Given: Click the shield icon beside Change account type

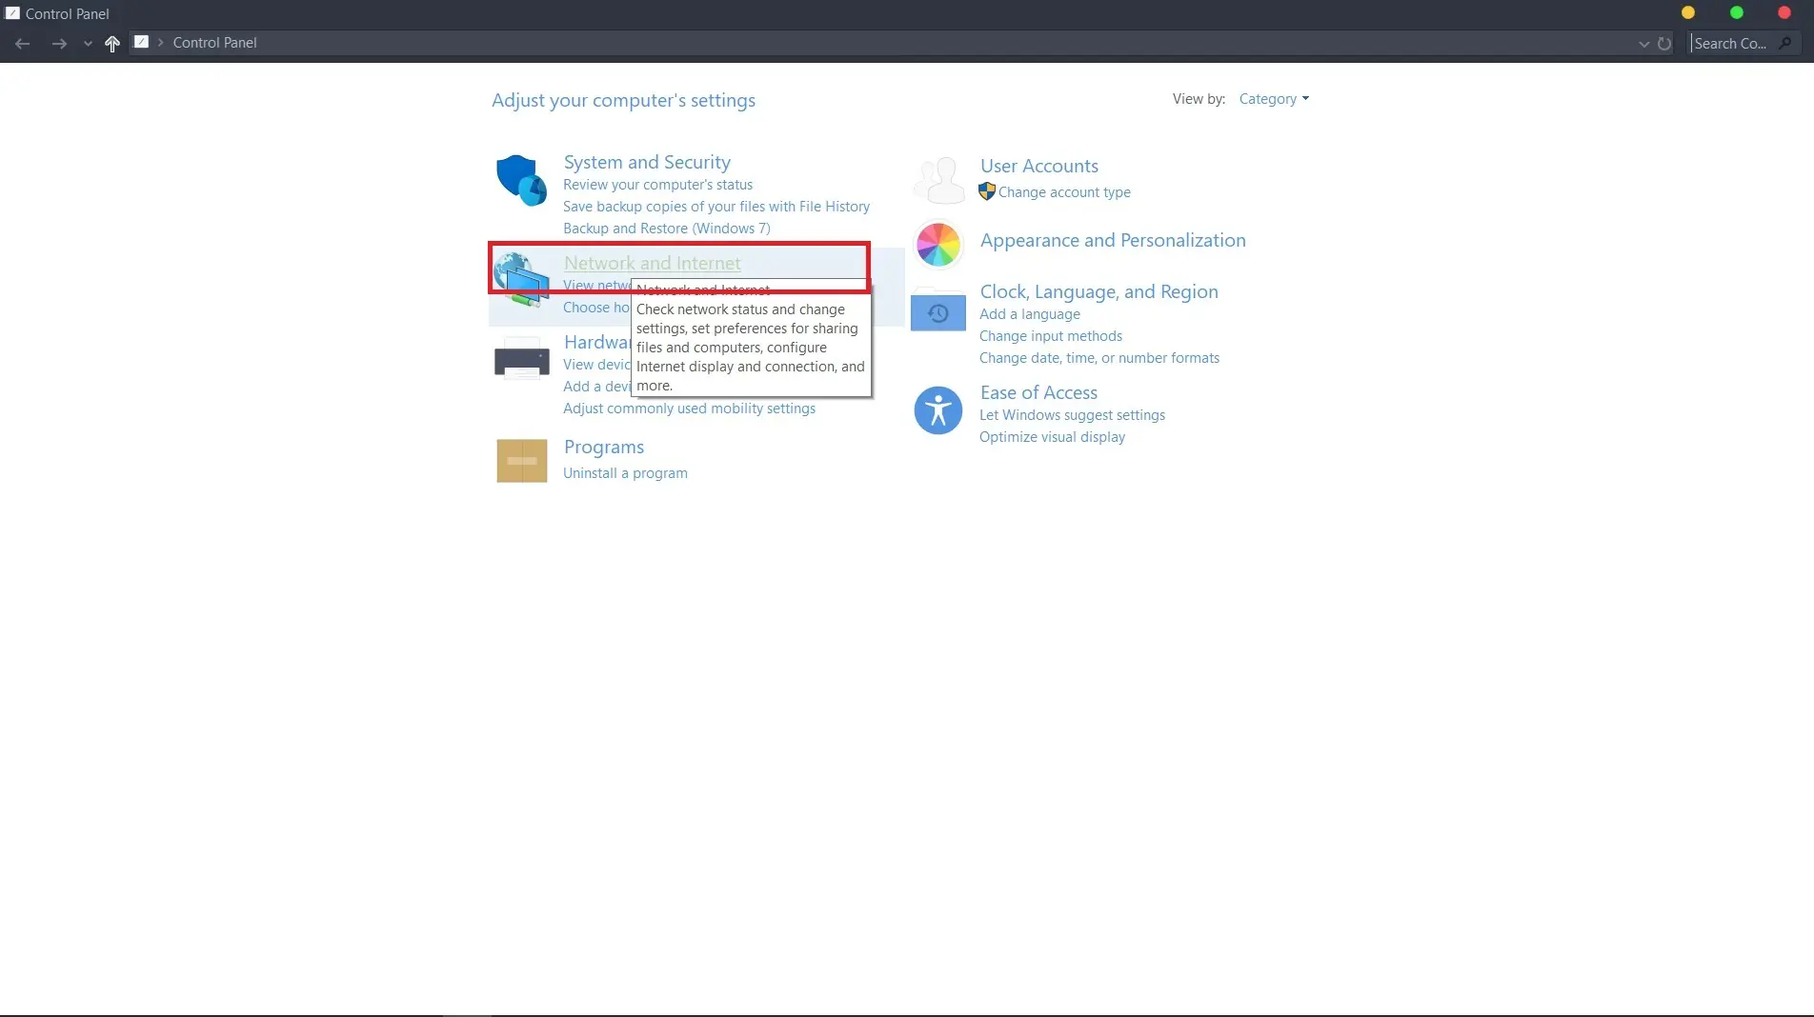Looking at the screenshot, I should coord(987,191).
